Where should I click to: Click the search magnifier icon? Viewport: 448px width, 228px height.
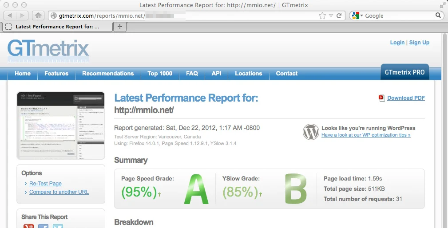(x=438, y=15)
